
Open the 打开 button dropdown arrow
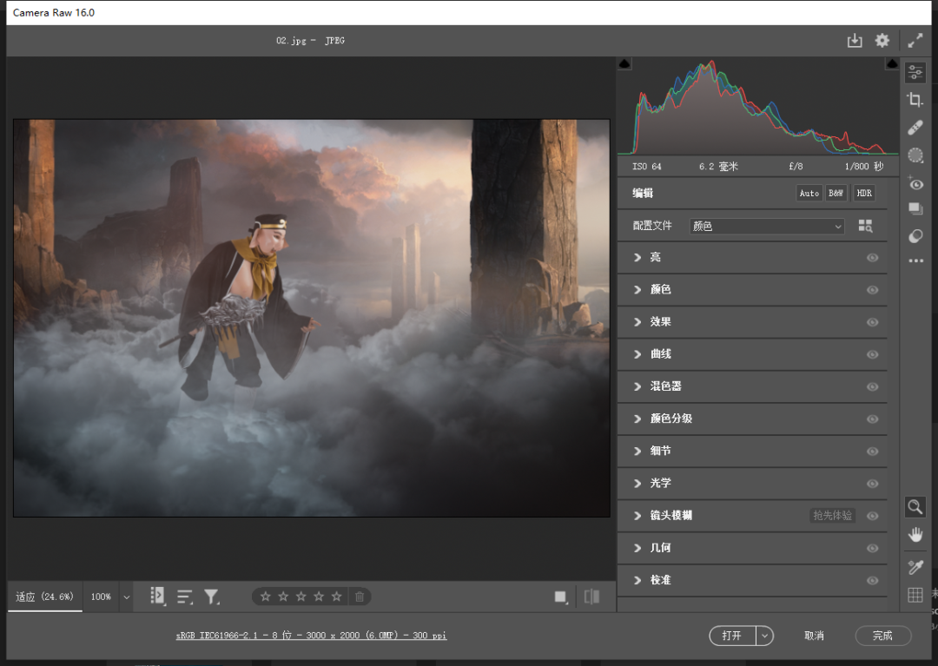coord(764,636)
